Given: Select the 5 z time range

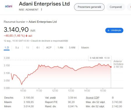Looking at the screenshot, I should [x=17, y=48].
